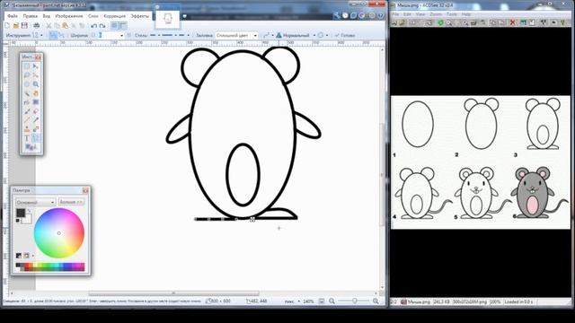The width and height of the screenshot is (575, 323).
Task: Click the Open folder icon in Paint.NET
Action: click(x=16, y=26)
